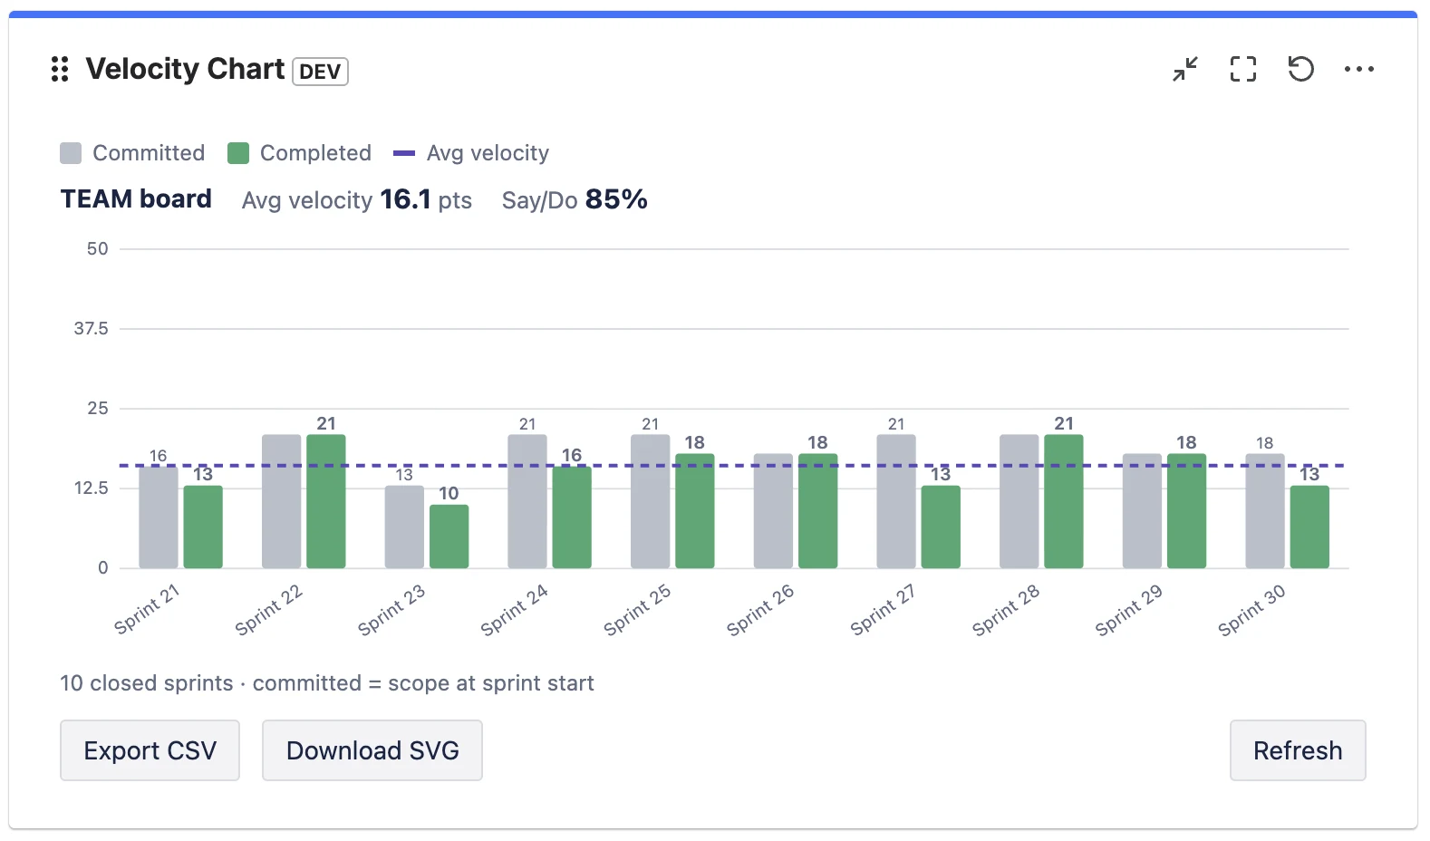Select Sprint 28 completed green bar
The width and height of the screenshot is (1430, 841).
coord(1064,501)
